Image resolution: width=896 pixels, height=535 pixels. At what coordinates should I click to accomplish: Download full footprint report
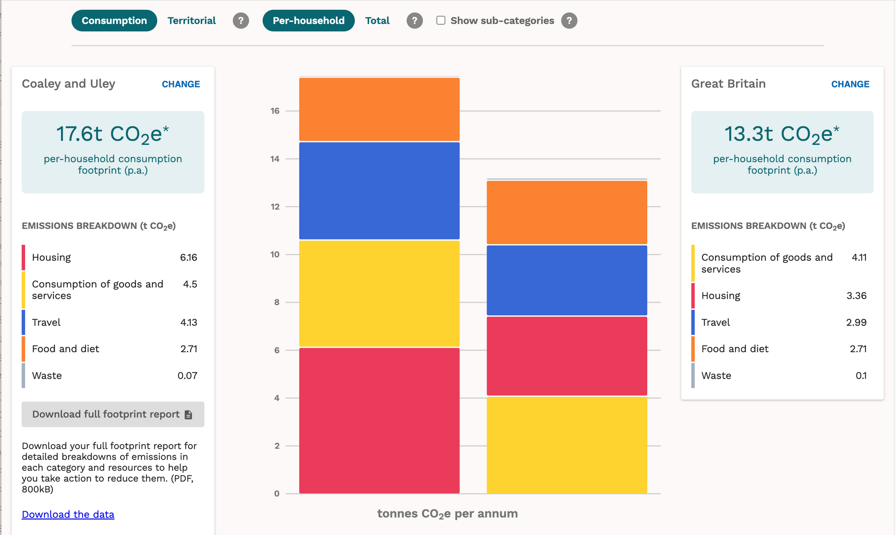pos(113,414)
